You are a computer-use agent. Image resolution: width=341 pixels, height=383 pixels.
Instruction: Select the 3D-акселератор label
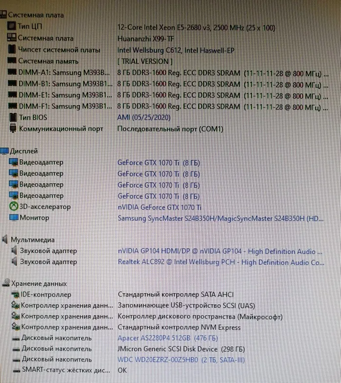(45, 207)
